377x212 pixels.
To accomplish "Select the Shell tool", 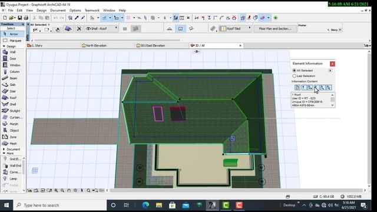I will pyautogui.click(x=12, y=104).
